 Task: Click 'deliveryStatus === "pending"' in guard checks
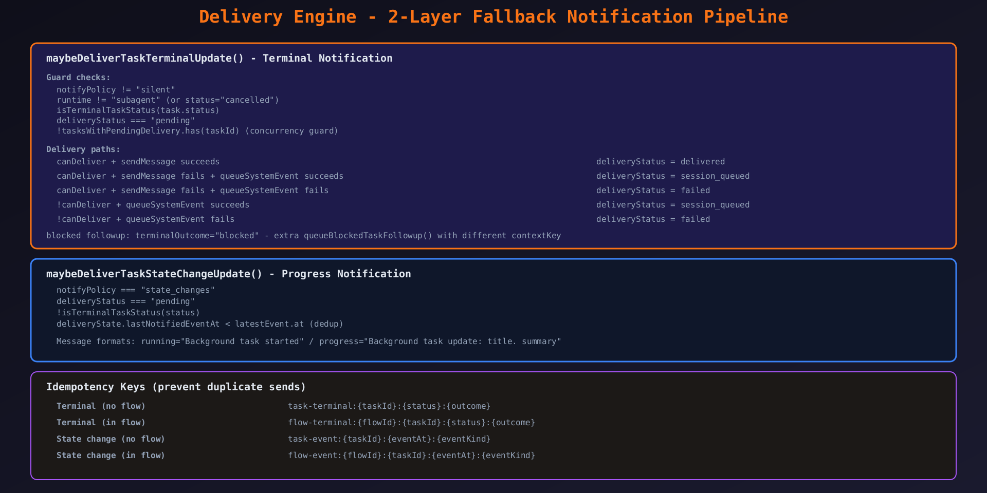coord(126,120)
